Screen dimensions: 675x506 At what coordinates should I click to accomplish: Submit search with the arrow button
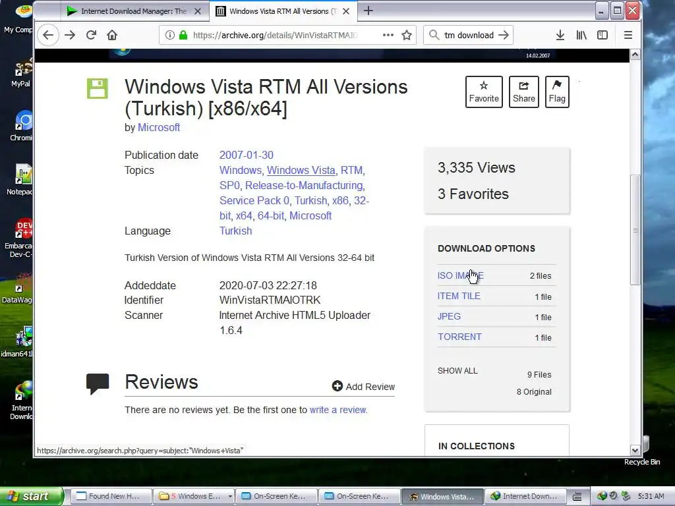(504, 36)
